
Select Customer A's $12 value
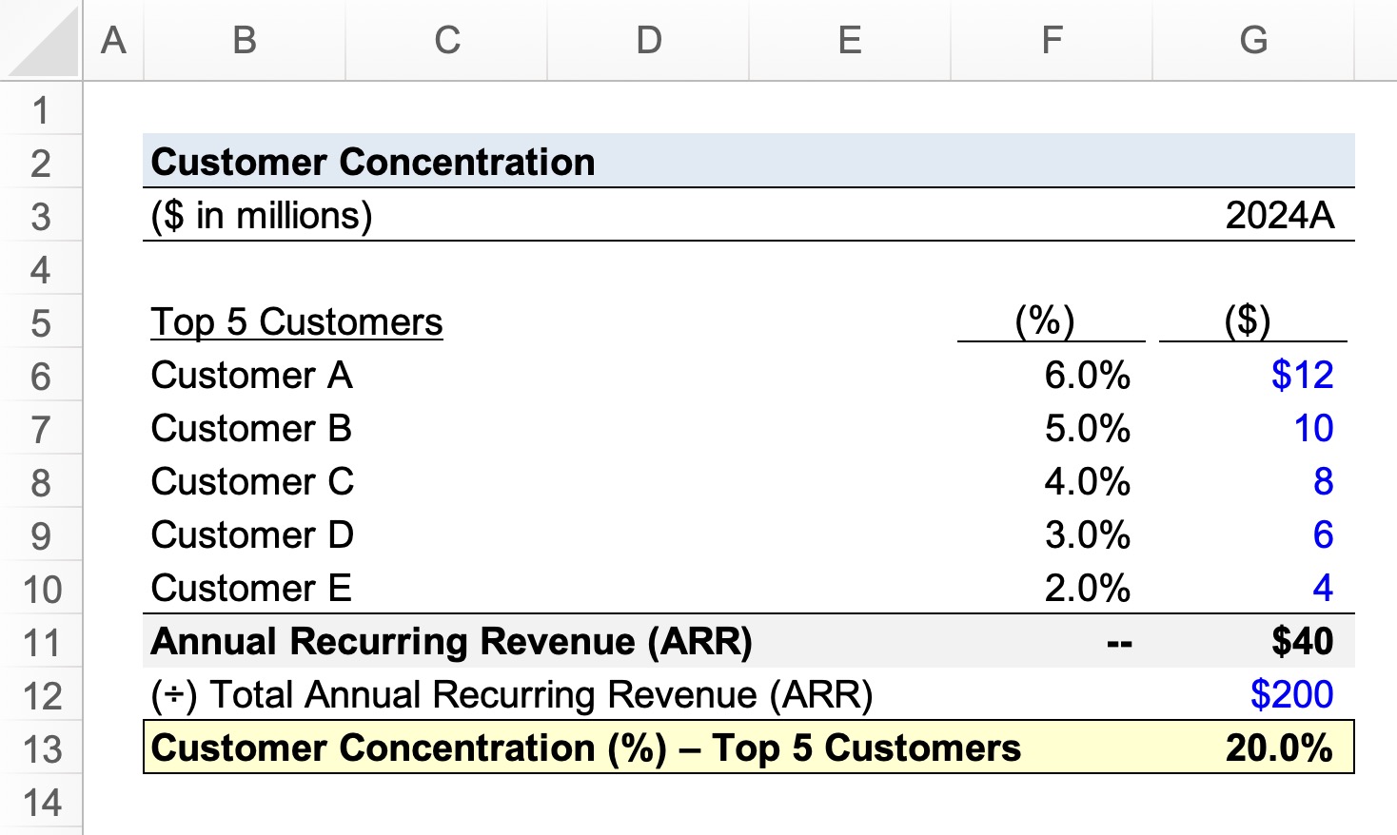pos(1302,375)
